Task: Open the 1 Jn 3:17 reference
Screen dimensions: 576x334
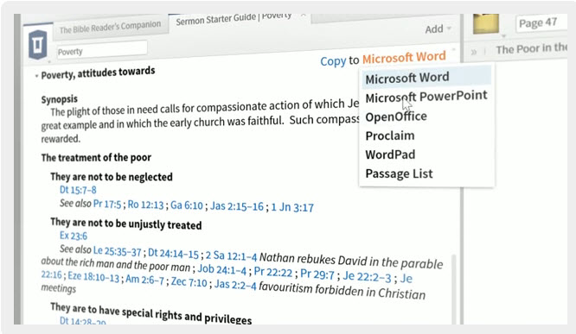Action: click(x=292, y=207)
